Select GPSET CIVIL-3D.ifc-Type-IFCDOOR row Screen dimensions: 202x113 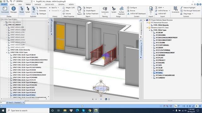coord(24,70)
